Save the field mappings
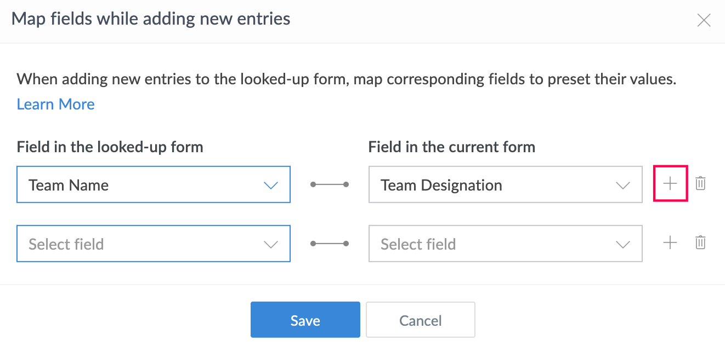The height and width of the screenshot is (346, 725). tap(305, 320)
